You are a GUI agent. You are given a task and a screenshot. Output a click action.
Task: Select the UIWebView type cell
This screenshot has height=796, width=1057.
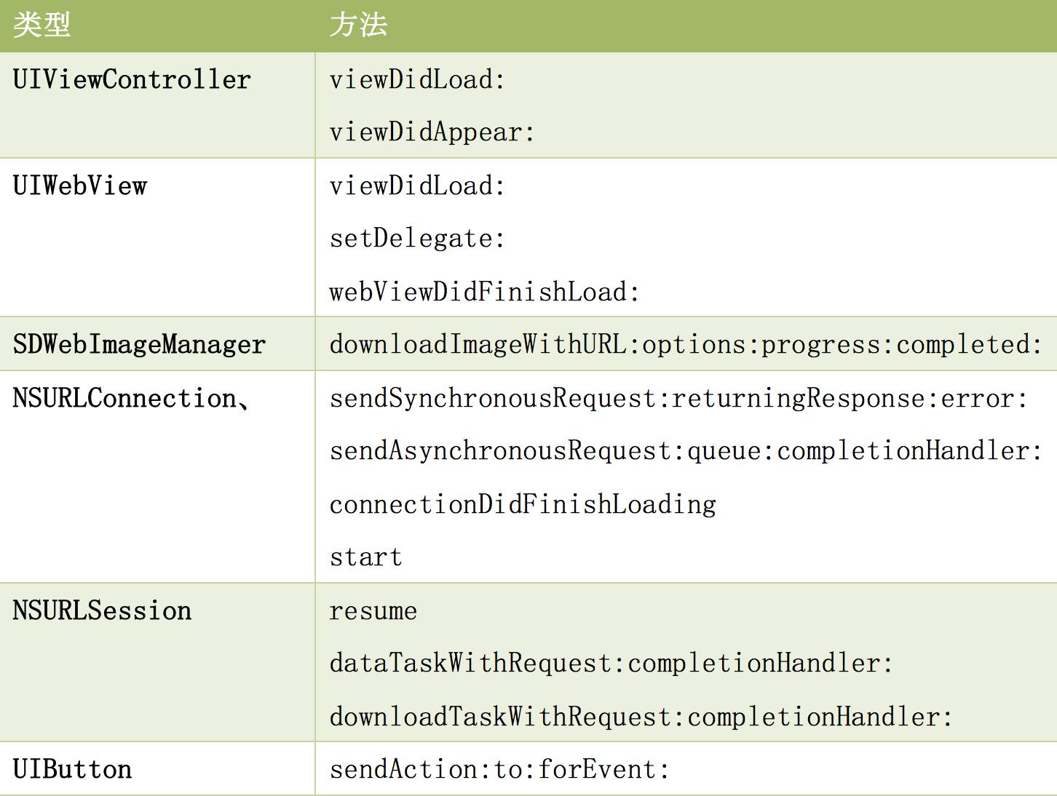point(80,186)
